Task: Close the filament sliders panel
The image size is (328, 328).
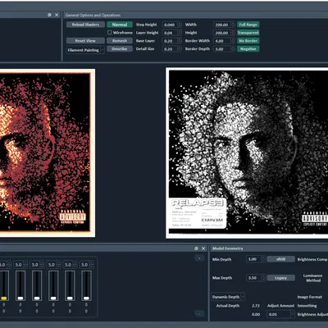Action: pyautogui.click(x=203, y=248)
